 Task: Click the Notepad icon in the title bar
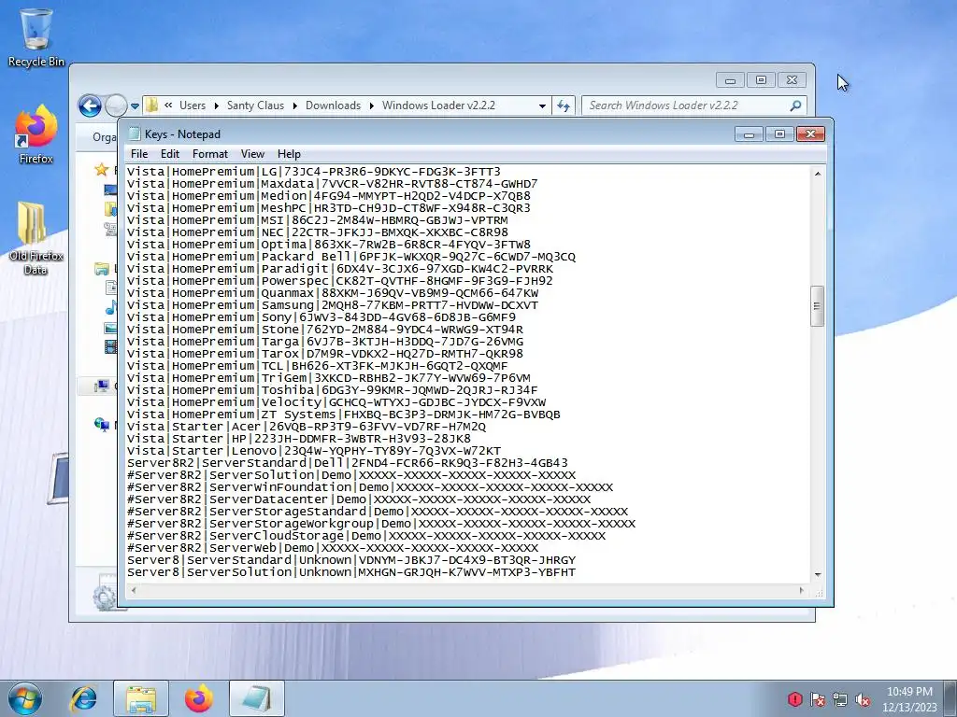135,134
